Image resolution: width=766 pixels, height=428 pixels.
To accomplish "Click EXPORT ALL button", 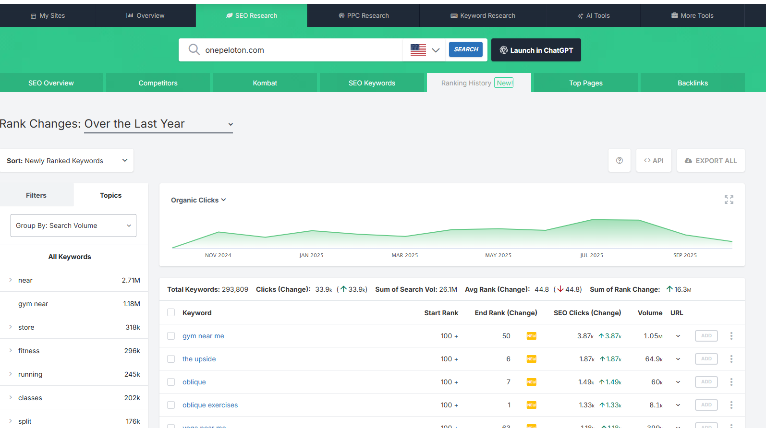I will coord(711,161).
